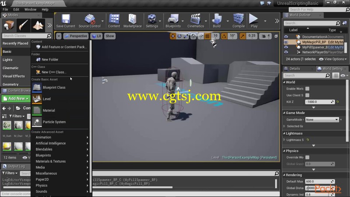
Task: Open File menu
Action: pyautogui.click(x=5, y=9)
